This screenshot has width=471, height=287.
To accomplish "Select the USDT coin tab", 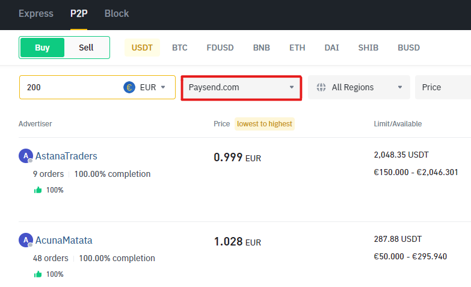I will pyautogui.click(x=142, y=48).
